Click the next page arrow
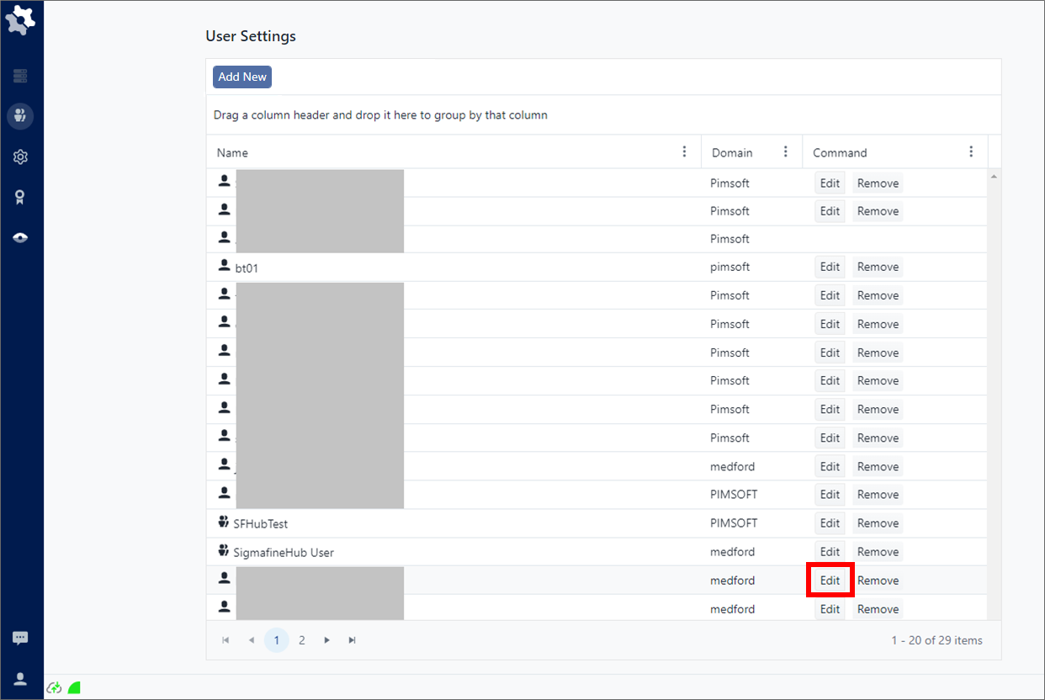 [327, 640]
